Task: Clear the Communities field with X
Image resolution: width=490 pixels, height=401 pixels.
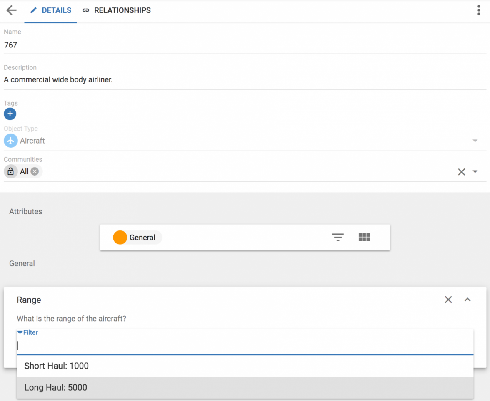Action: (461, 172)
